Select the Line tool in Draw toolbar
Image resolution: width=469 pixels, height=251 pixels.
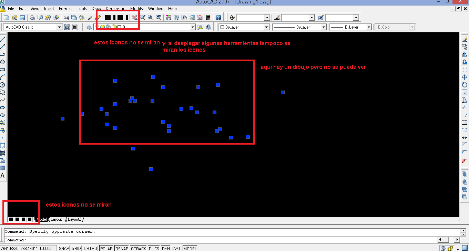click(x=2, y=39)
